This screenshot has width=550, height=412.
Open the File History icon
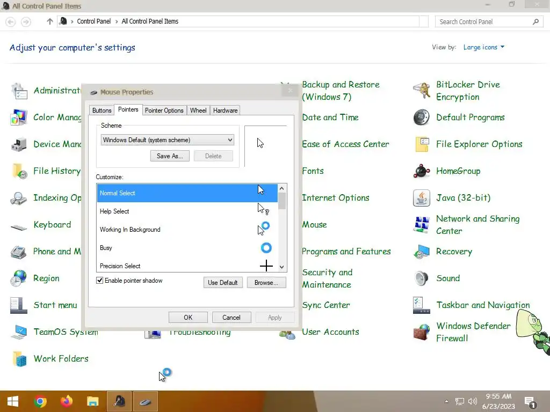(x=19, y=171)
